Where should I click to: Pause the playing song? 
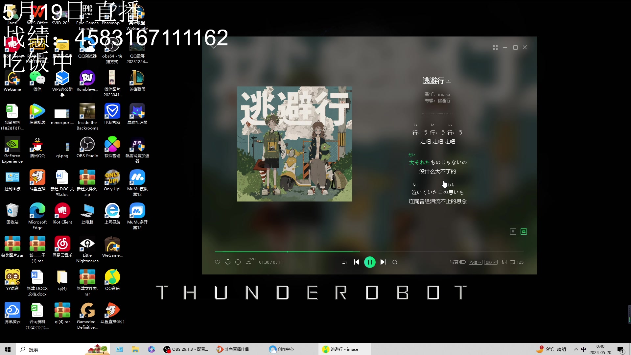tap(370, 262)
